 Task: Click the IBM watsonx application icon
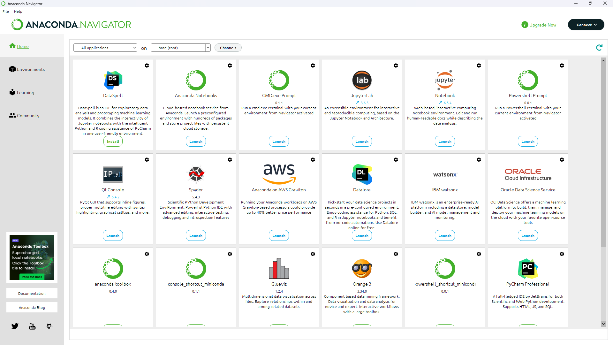click(445, 174)
